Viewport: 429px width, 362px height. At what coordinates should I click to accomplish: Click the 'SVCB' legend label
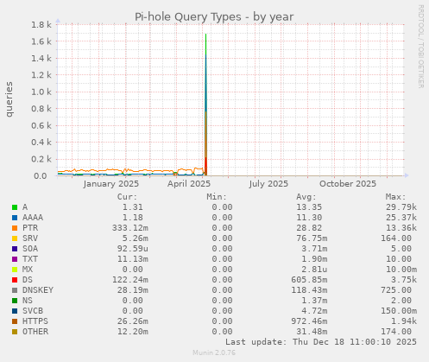tap(33, 311)
